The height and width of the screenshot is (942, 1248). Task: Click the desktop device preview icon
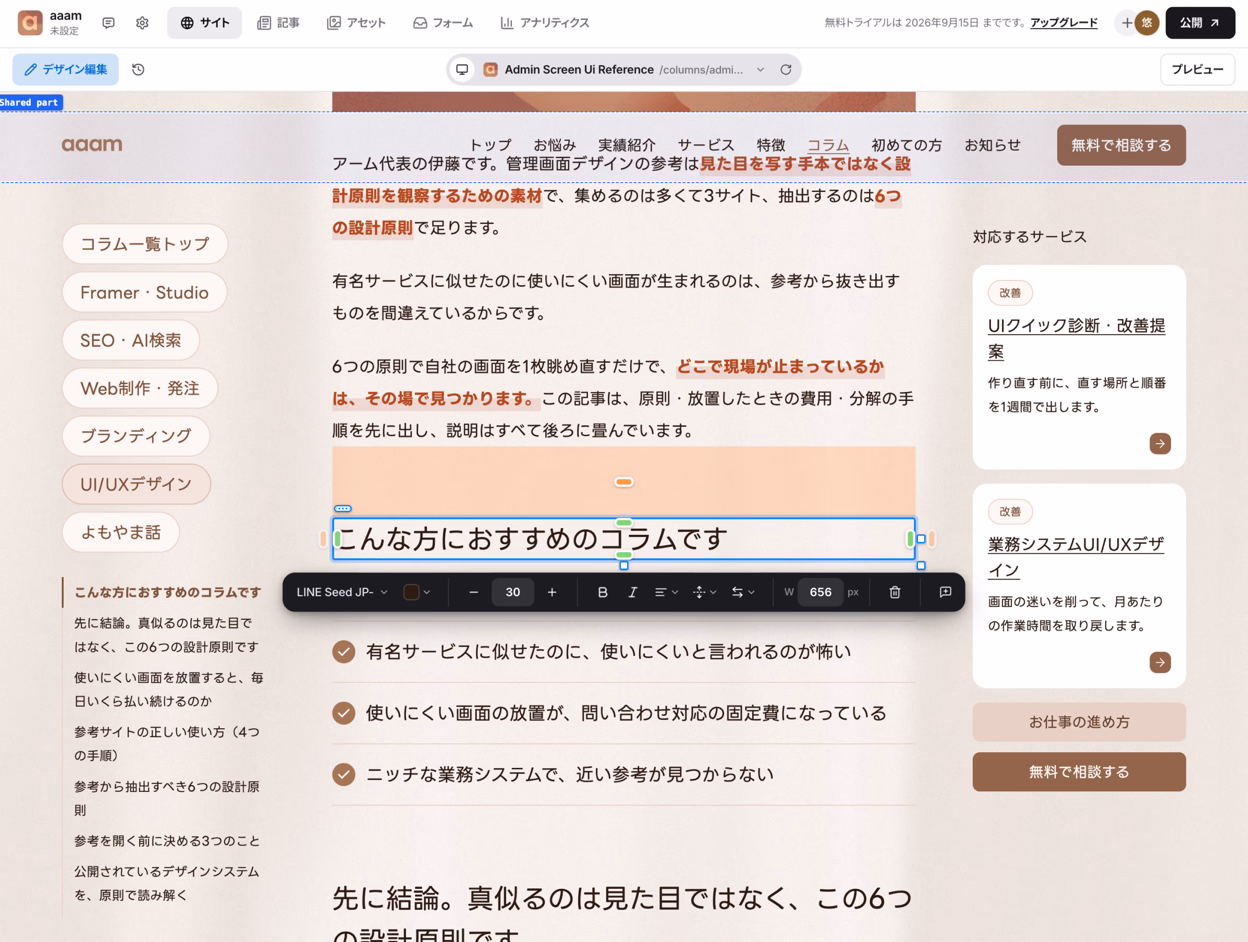[x=462, y=69]
